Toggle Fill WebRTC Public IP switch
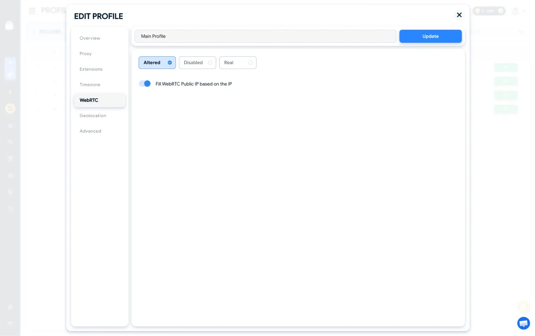The width and height of the screenshot is (535, 336). coord(145,83)
